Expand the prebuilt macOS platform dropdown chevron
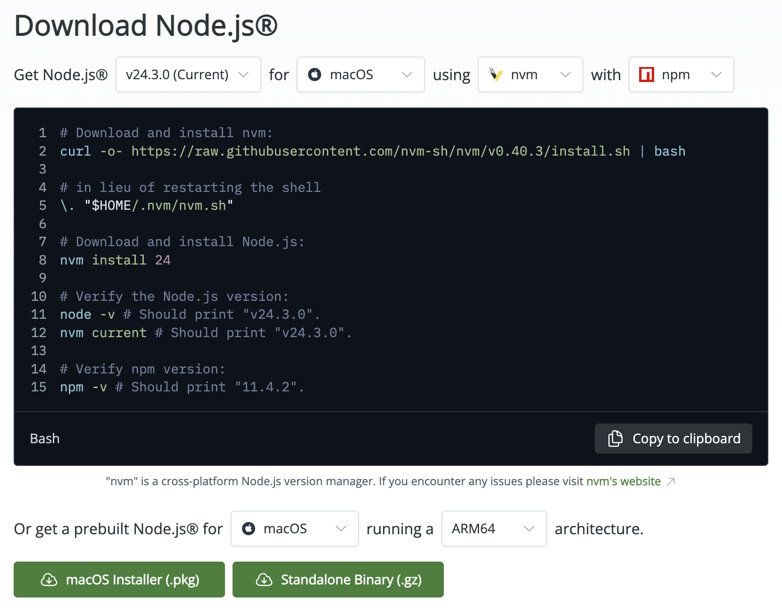The width and height of the screenshot is (782, 613). click(341, 529)
